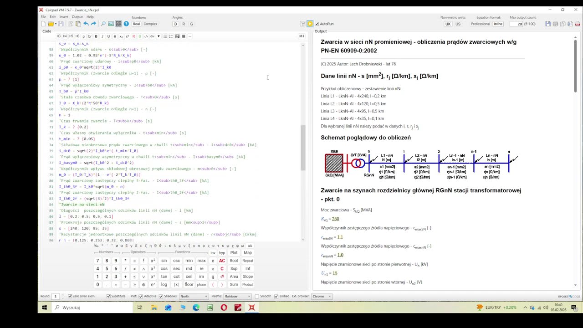Paste with the toolbar clipboard icon
Viewport: 583px width, 328px height.
[x=78, y=24]
